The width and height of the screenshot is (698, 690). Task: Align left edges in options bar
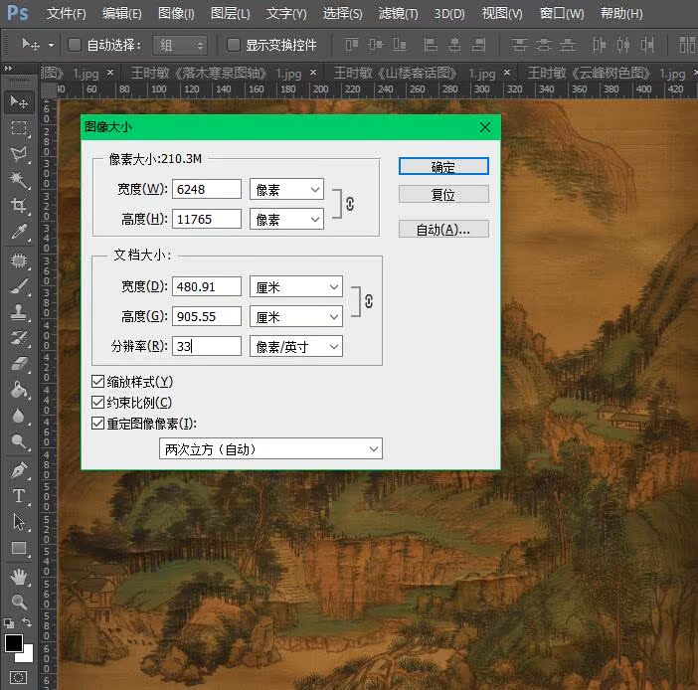pyautogui.click(x=430, y=45)
